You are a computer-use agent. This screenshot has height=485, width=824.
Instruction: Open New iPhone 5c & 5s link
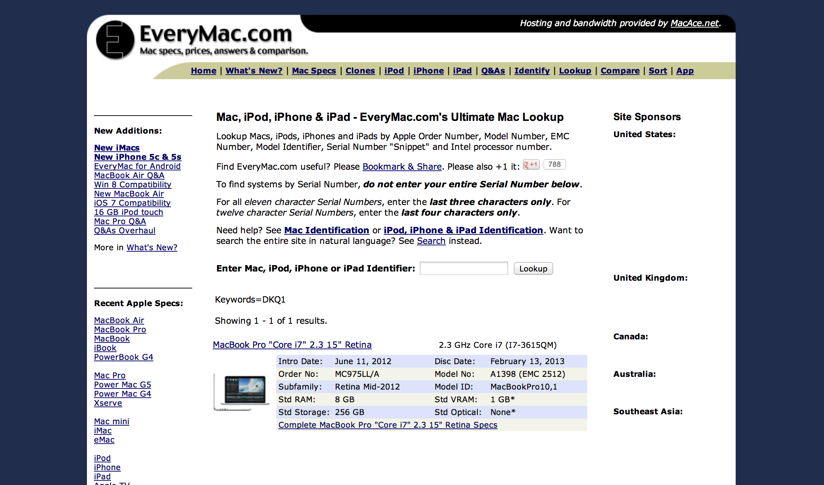point(137,157)
